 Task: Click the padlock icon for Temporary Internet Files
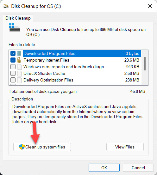tap(19, 60)
